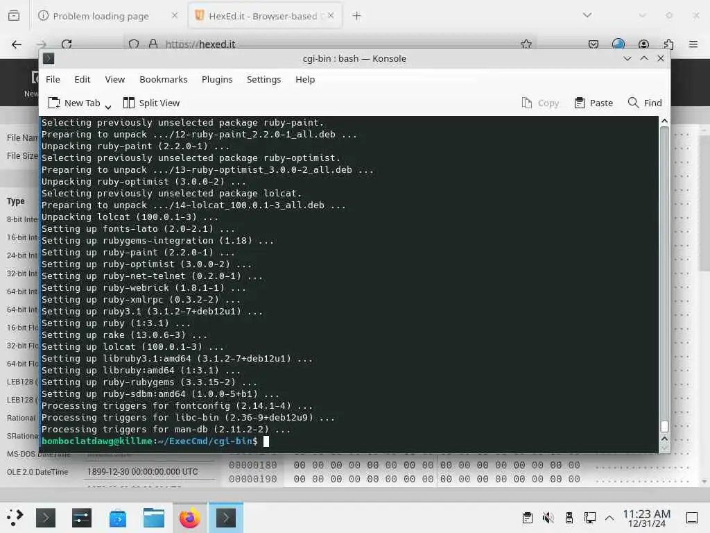Expand the New Tab dropdown arrow
The image size is (710, 533).
(108, 106)
